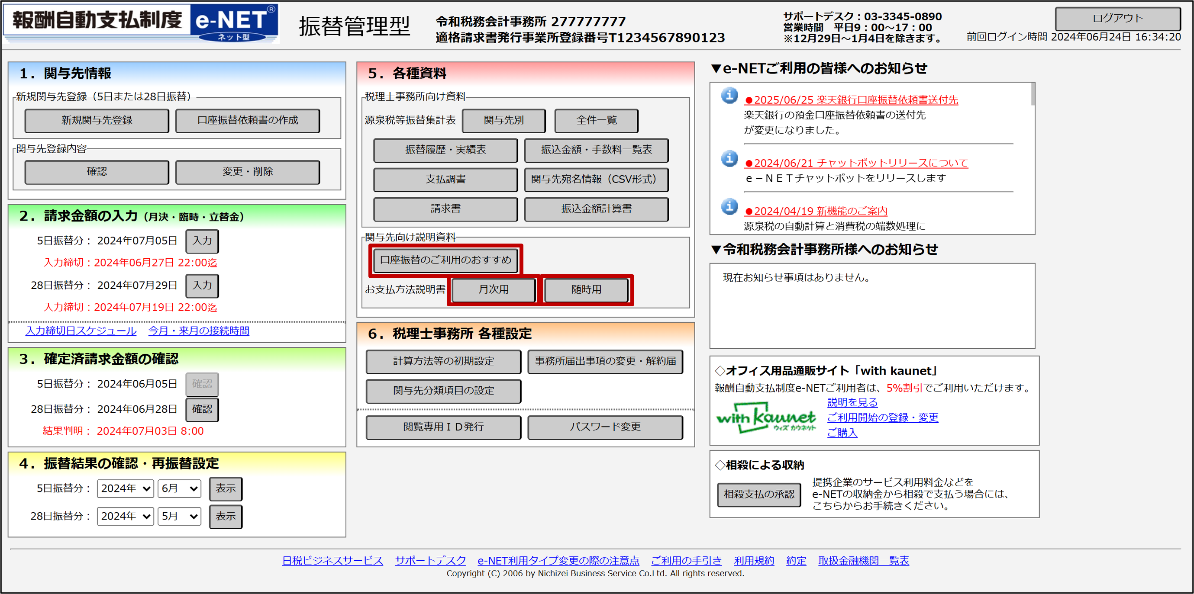Click the with kaunet logo
Viewport: 1194px width, 594px height.
(765, 419)
